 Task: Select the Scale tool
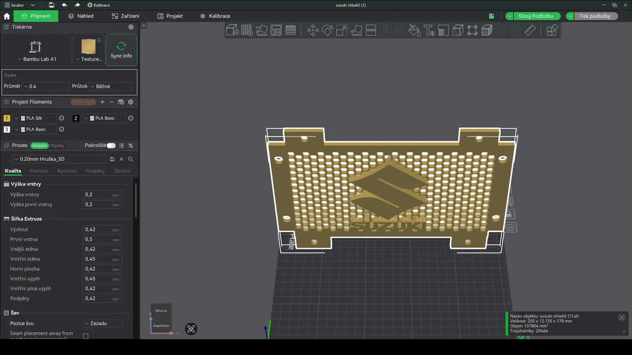point(342,31)
